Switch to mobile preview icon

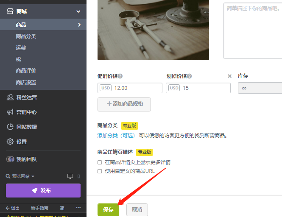pos(78,176)
